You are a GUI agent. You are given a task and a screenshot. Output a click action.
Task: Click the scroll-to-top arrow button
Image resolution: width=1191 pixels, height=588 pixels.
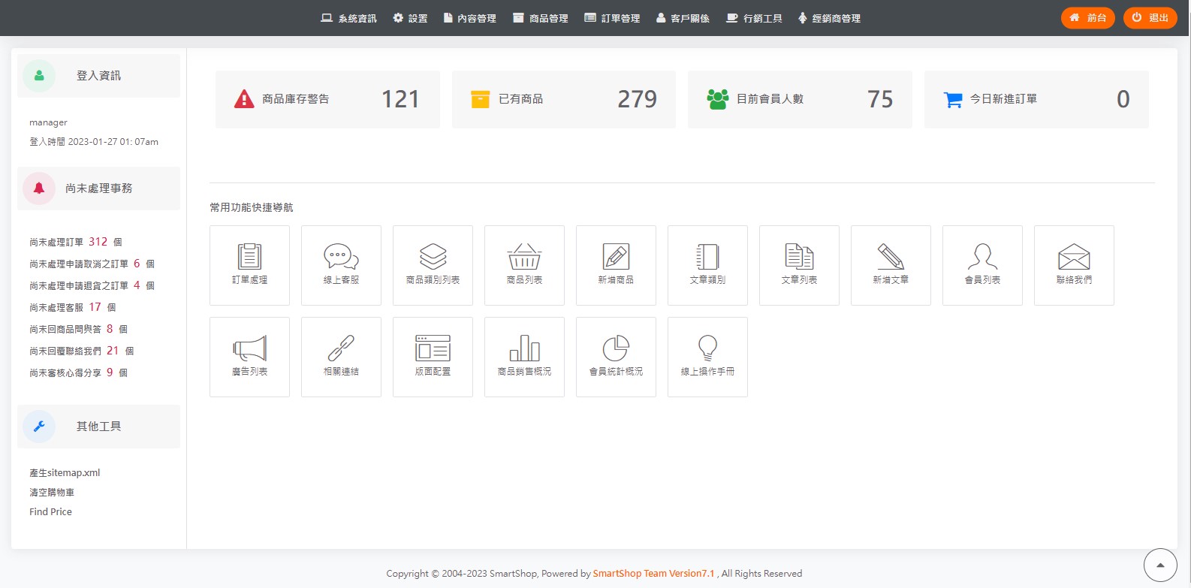coord(1160,565)
